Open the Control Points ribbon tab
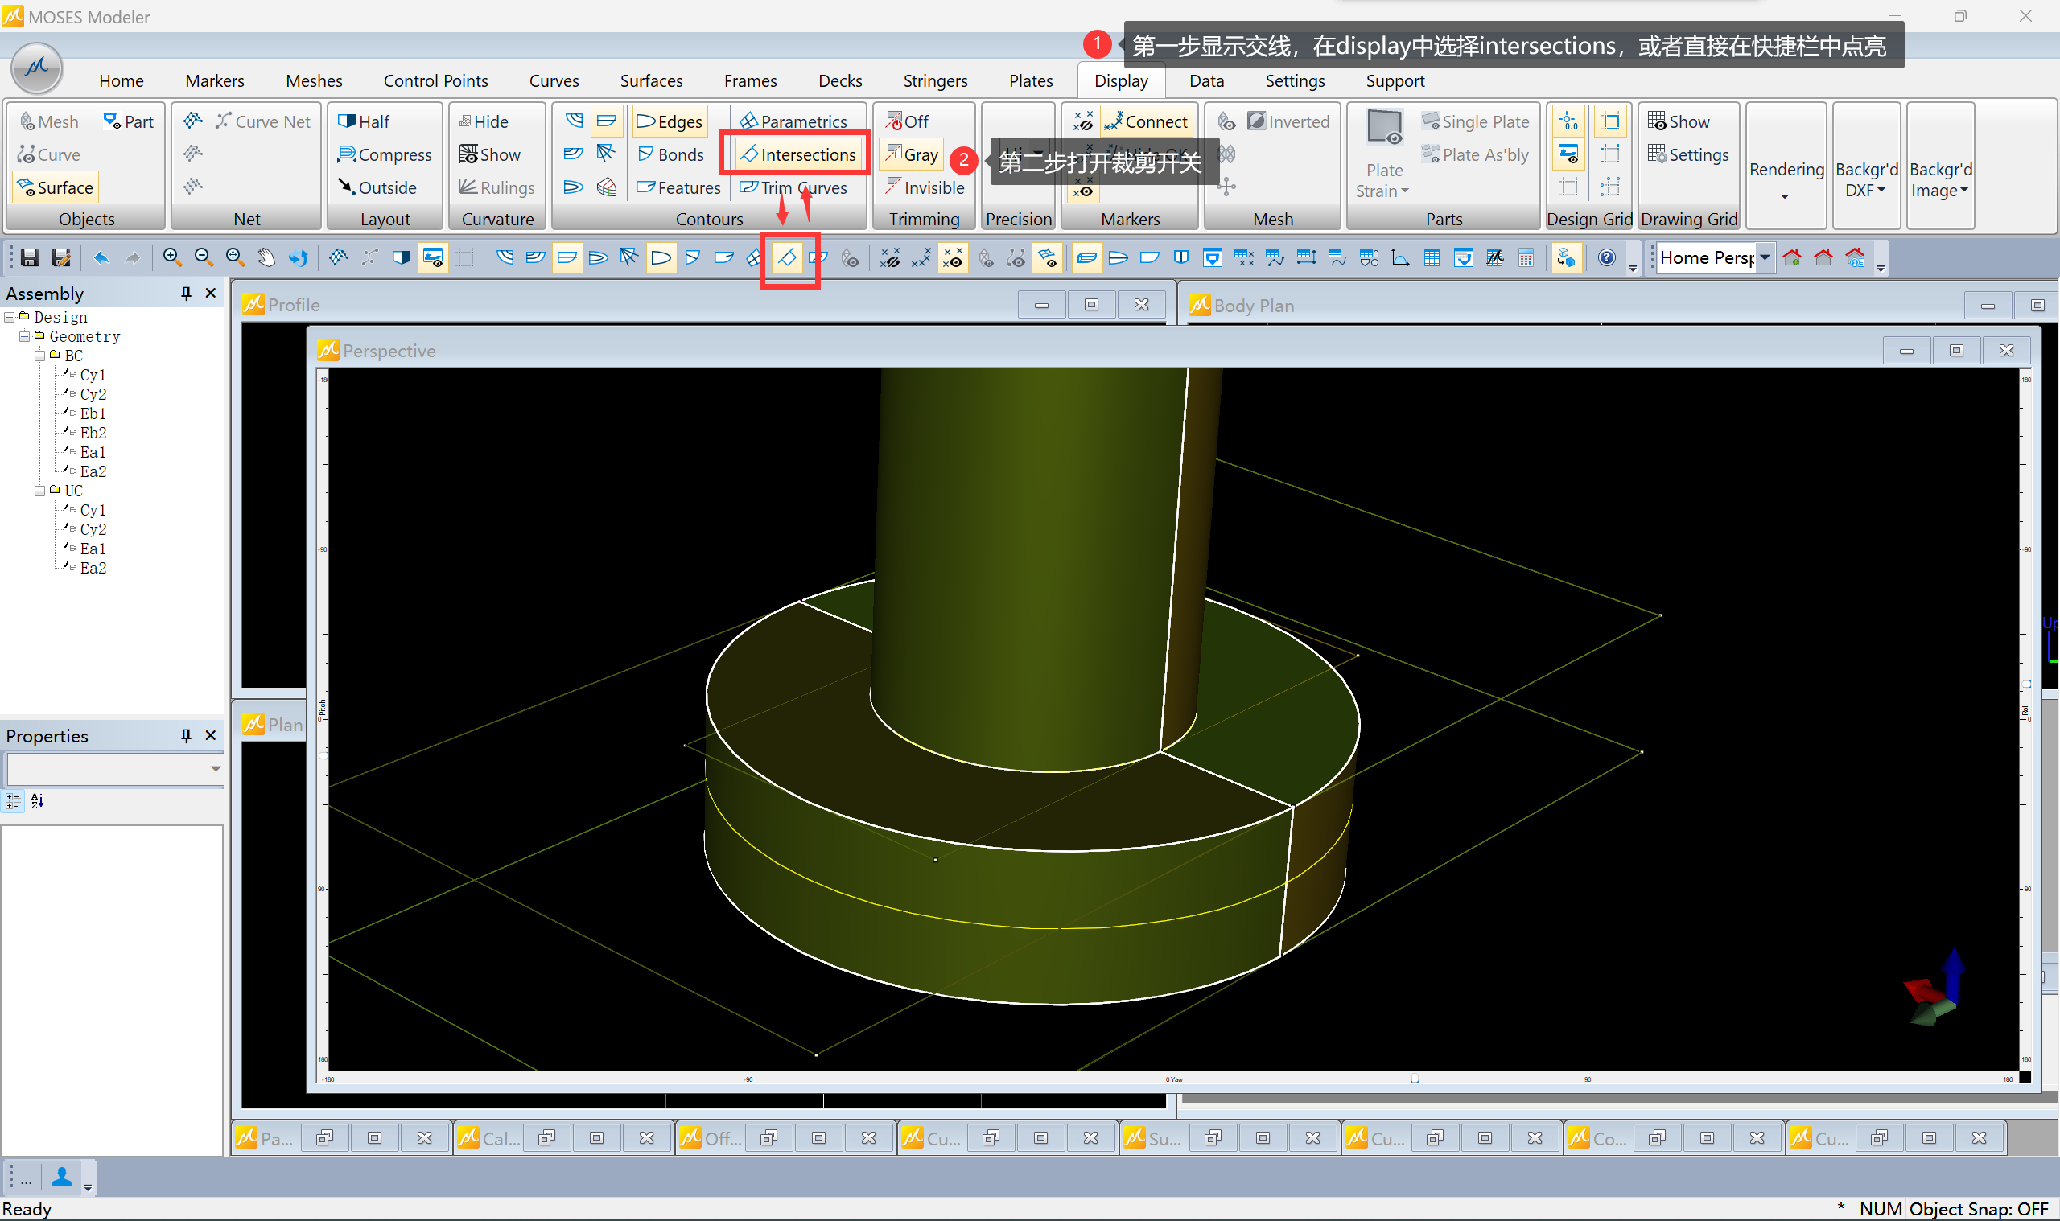Image resolution: width=2060 pixels, height=1221 pixels. click(x=435, y=80)
